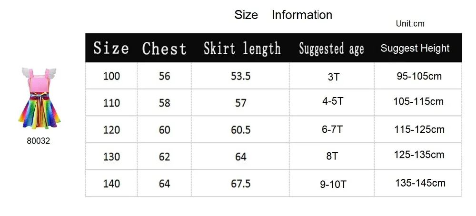Select the chest value 62 cell
Image resolution: width=476 pixels, height=216 pixels.
click(164, 157)
